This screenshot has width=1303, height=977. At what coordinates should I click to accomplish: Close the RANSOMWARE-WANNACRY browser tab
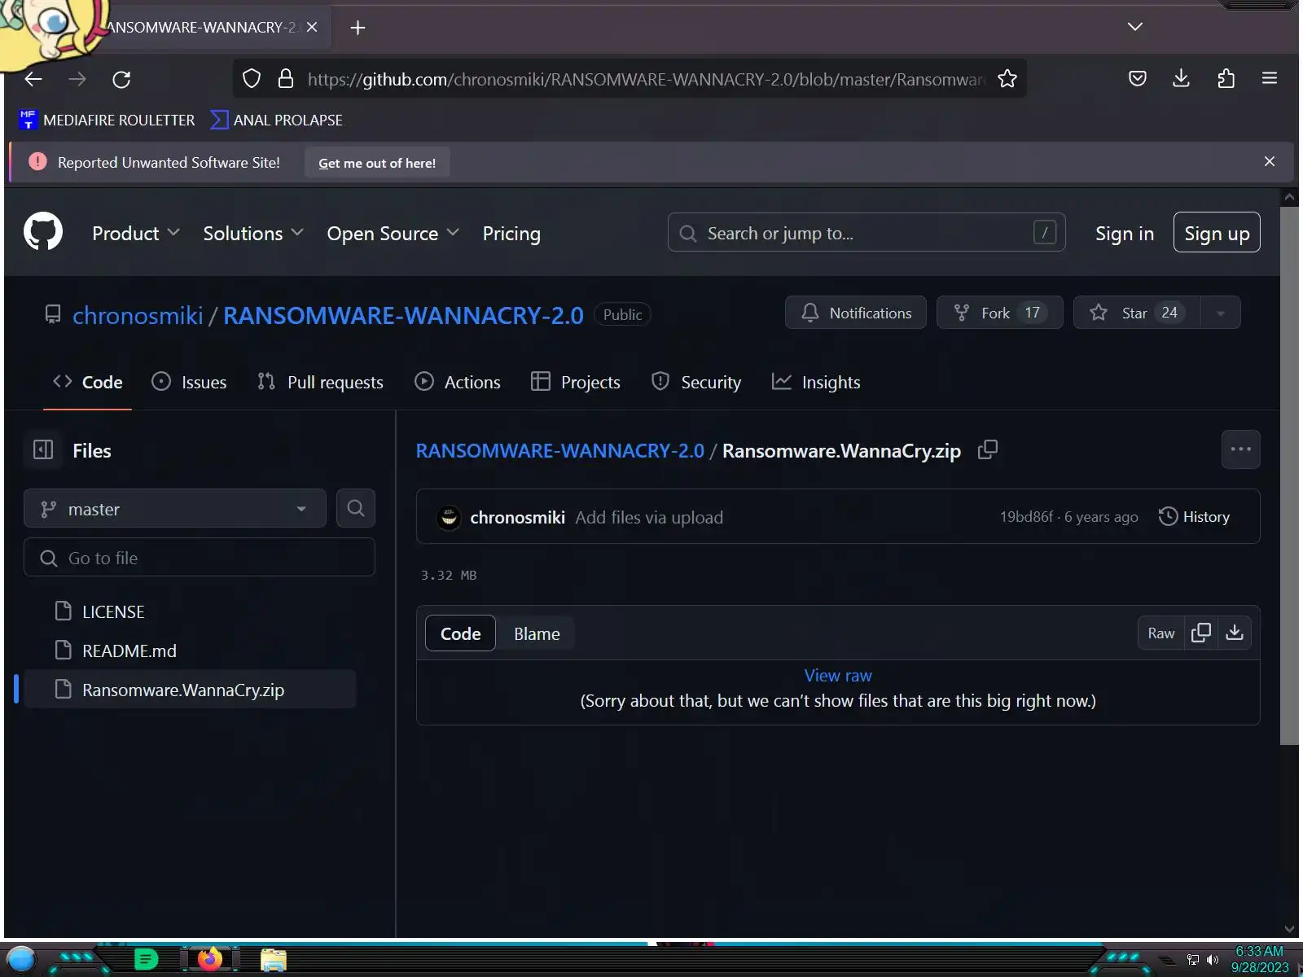312,28
